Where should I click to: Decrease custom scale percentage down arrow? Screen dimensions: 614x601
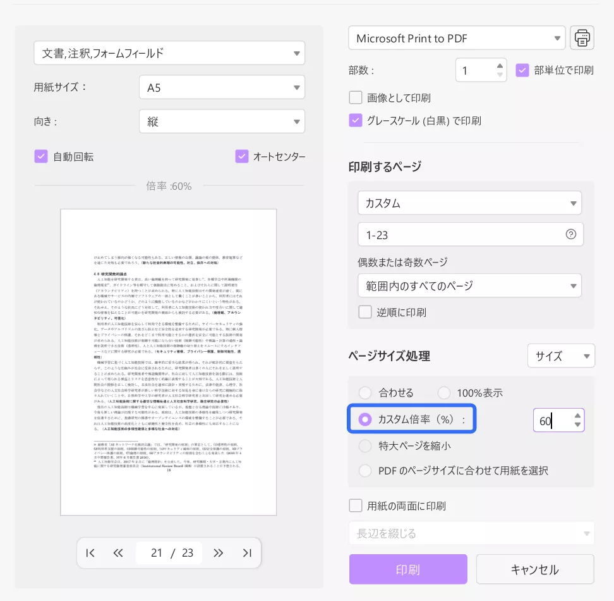(577, 424)
